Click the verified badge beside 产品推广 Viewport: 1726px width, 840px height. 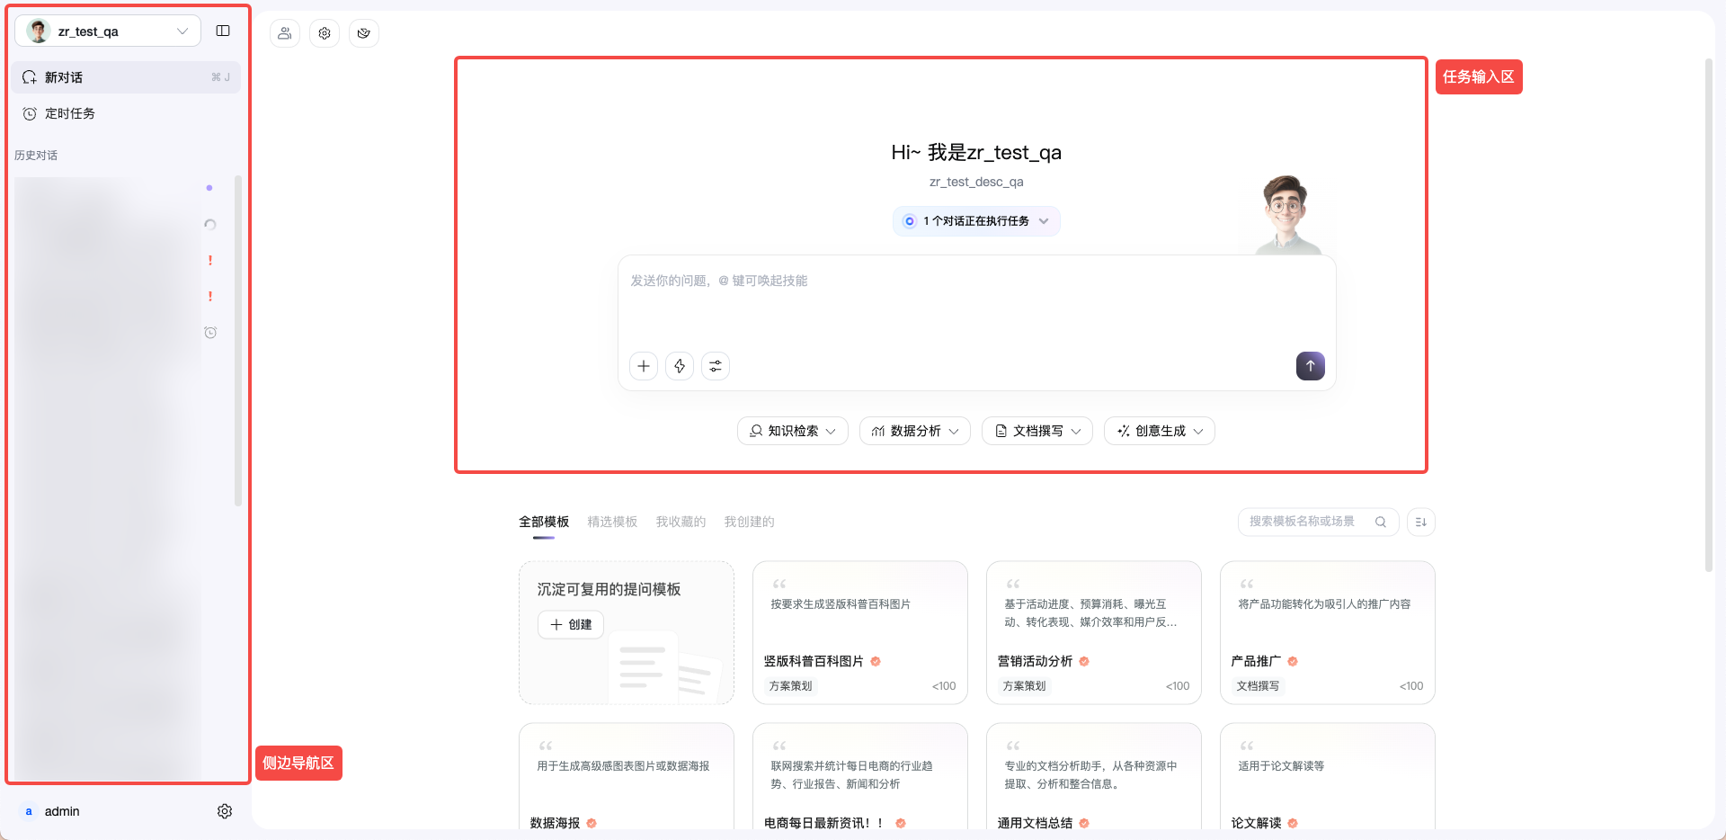pyautogui.click(x=1293, y=661)
